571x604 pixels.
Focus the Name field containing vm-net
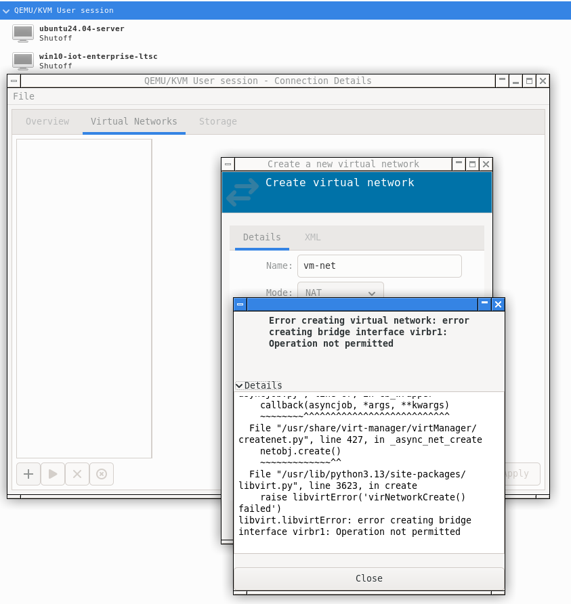click(x=379, y=266)
